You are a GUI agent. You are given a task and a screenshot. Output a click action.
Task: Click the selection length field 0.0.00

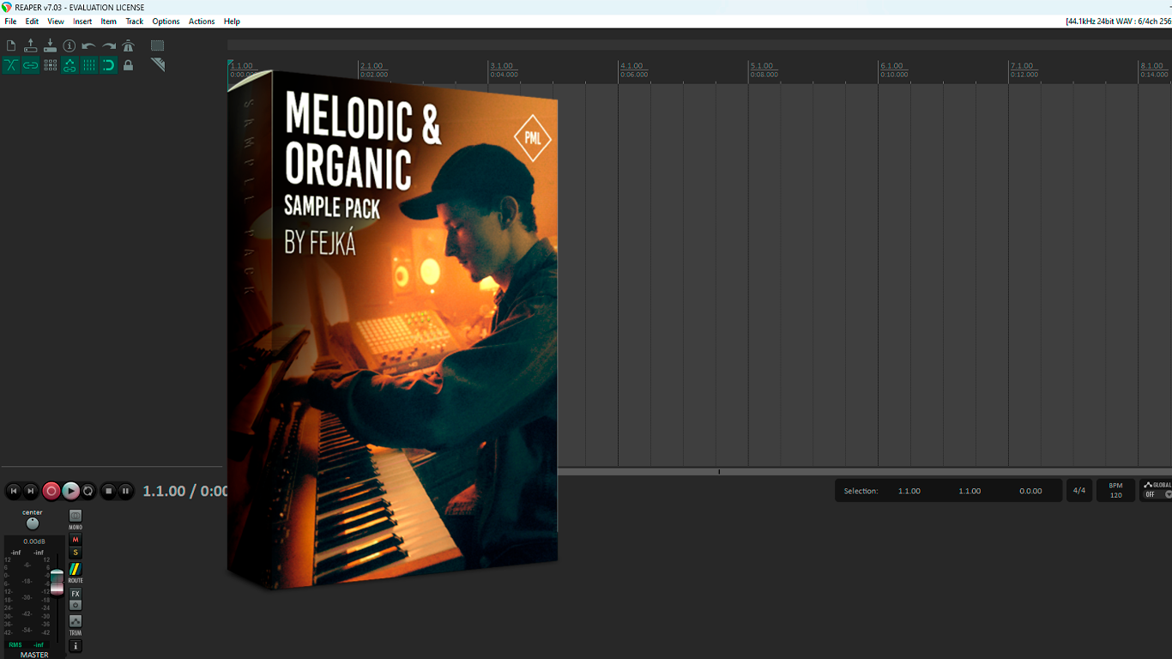(1030, 491)
